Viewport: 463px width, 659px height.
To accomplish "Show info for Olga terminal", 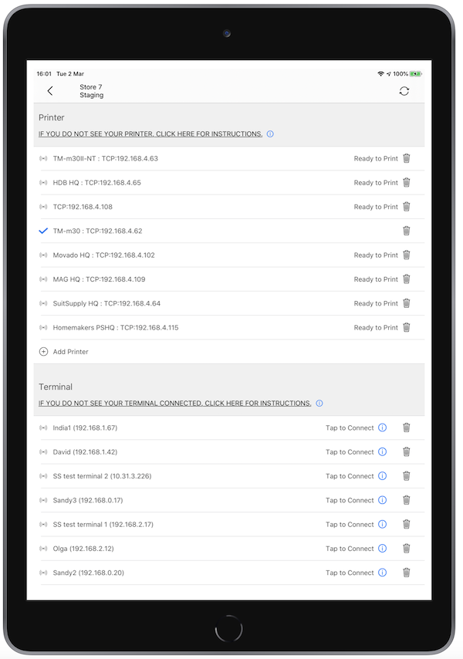I will pos(382,549).
